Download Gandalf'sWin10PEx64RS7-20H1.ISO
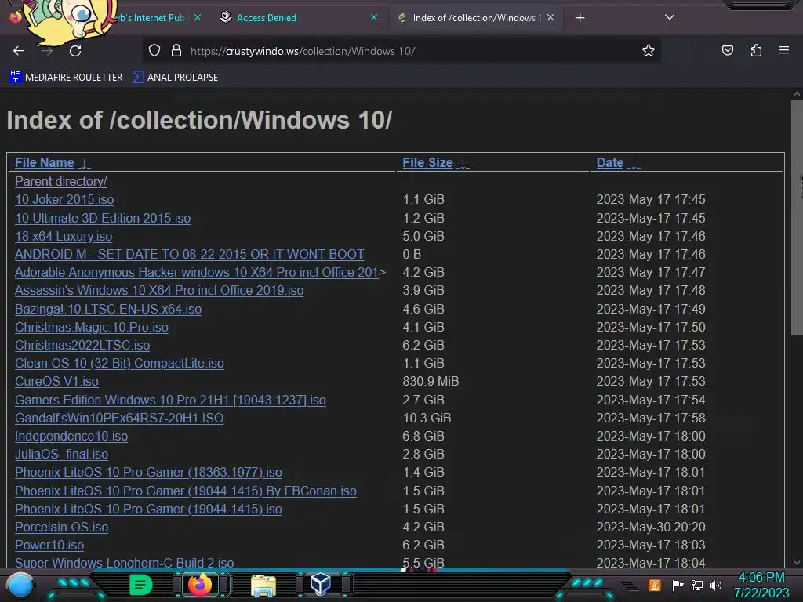The height and width of the screenshot is (602, 803). click(119, 419)
